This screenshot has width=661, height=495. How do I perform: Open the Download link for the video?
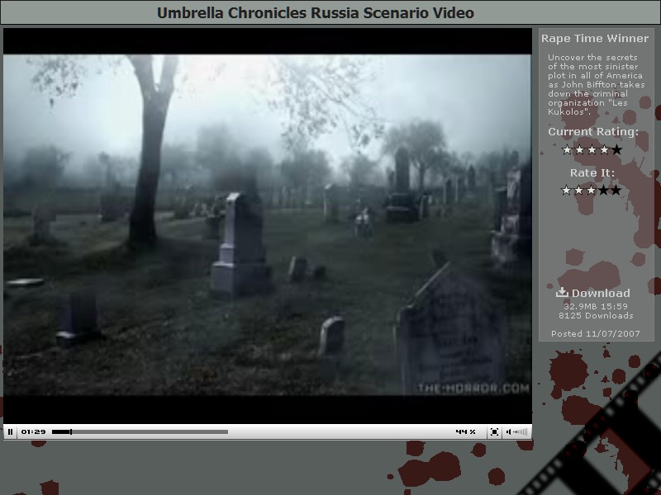(x=600, y=293)
